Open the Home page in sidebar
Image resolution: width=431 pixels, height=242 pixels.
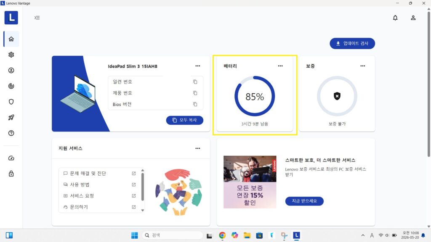[11, 39]
